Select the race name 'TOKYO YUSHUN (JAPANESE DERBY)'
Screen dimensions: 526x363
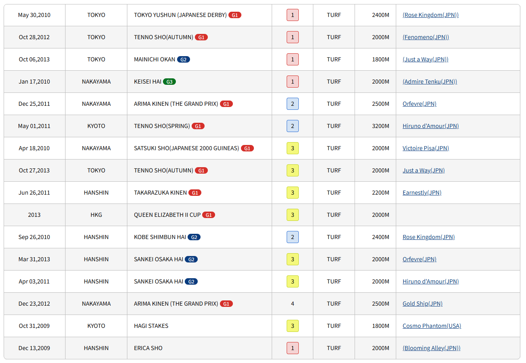click(180, 15)
